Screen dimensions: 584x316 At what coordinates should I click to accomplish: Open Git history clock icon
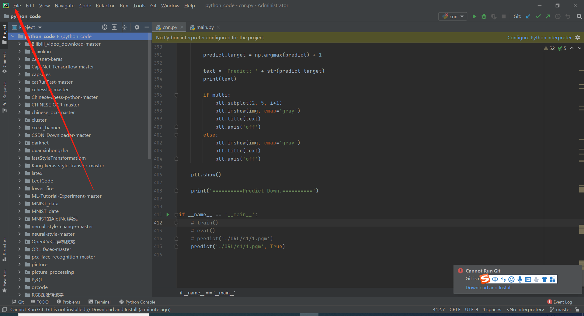[x=558, y=16]
